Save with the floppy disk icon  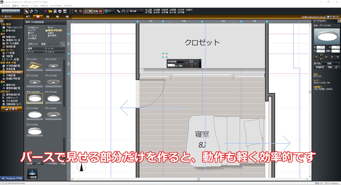(55, 11)
